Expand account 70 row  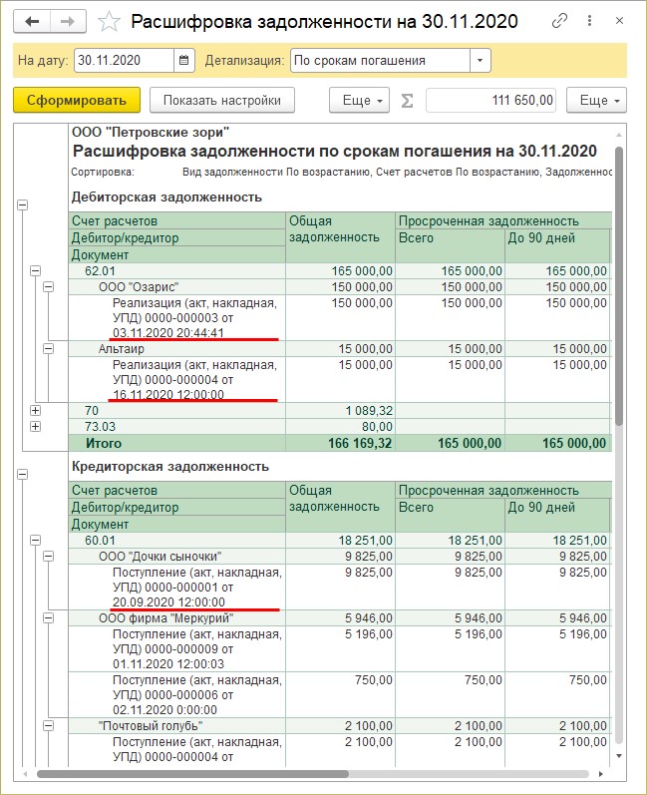pyautogui.click(x=35, y=411)
